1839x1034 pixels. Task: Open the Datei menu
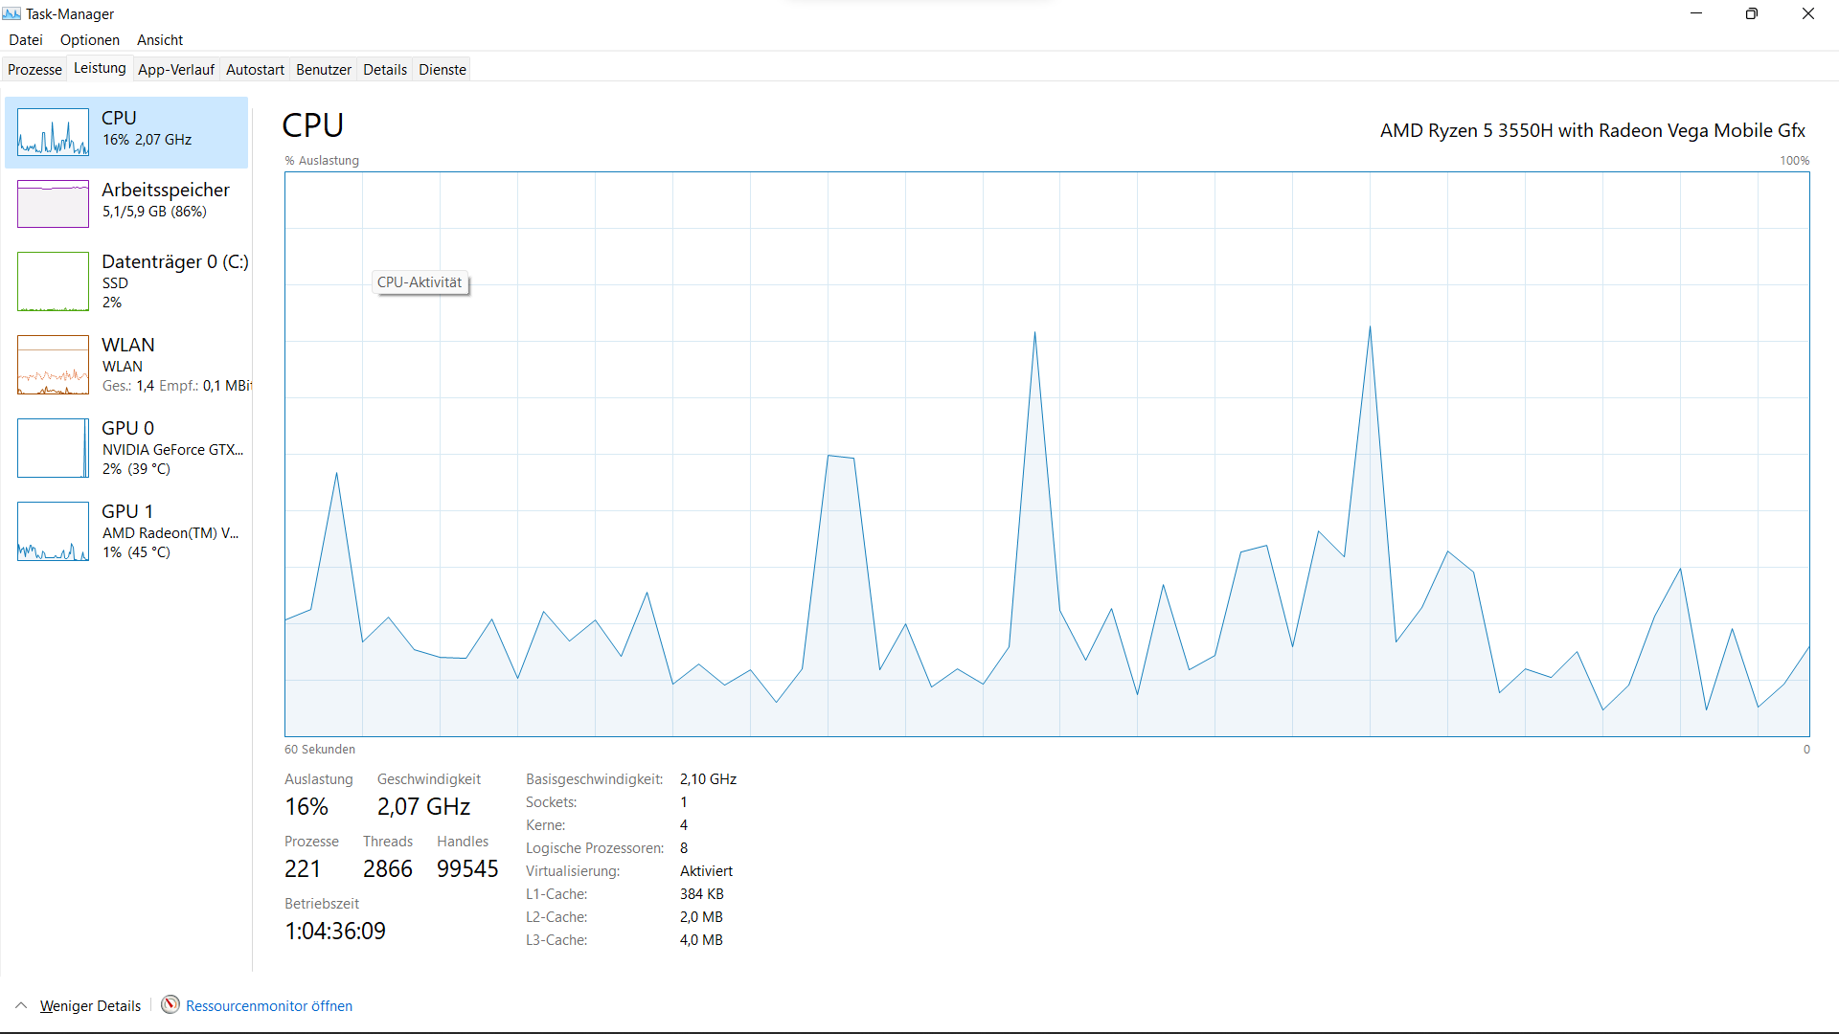(26, 40)
